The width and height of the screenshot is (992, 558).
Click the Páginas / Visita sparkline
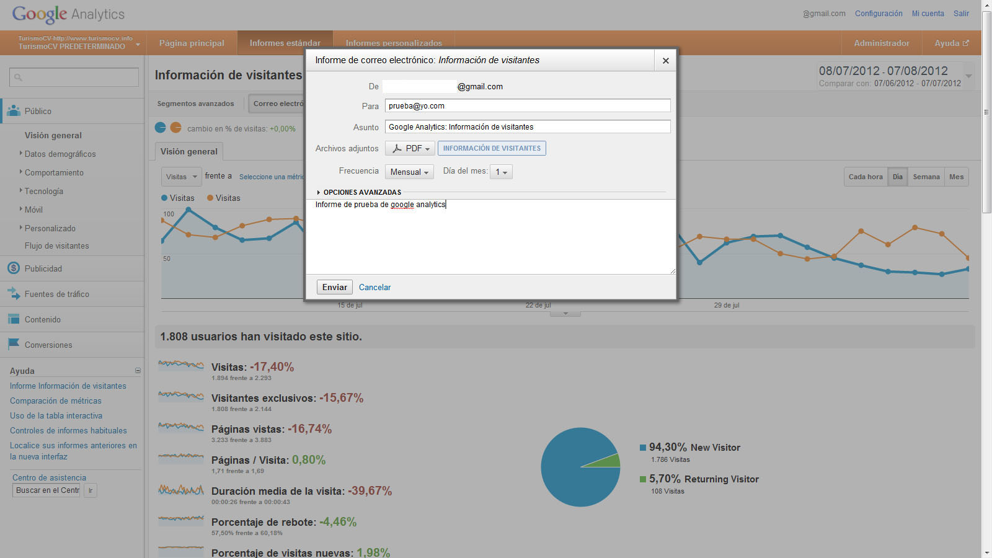[x=180, y=458]
